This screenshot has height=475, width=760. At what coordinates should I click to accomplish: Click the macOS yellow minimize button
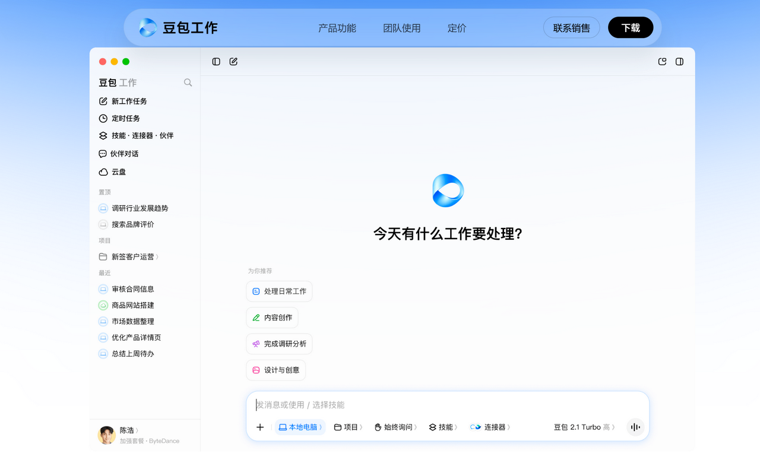[114, 62]
